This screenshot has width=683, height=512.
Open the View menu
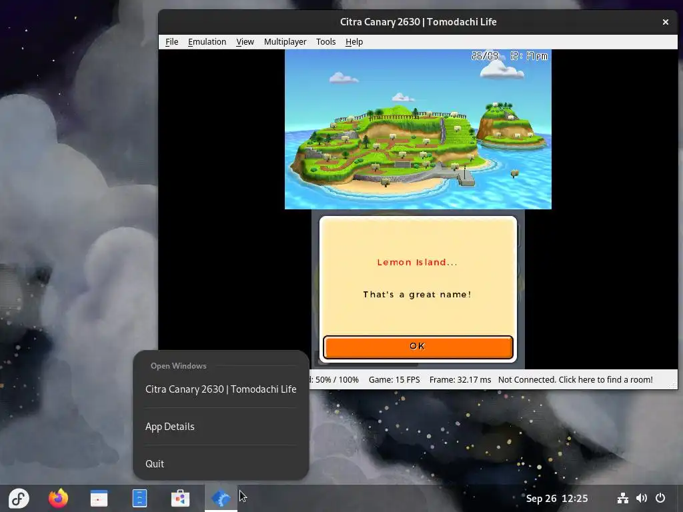(x=245, y=42)
